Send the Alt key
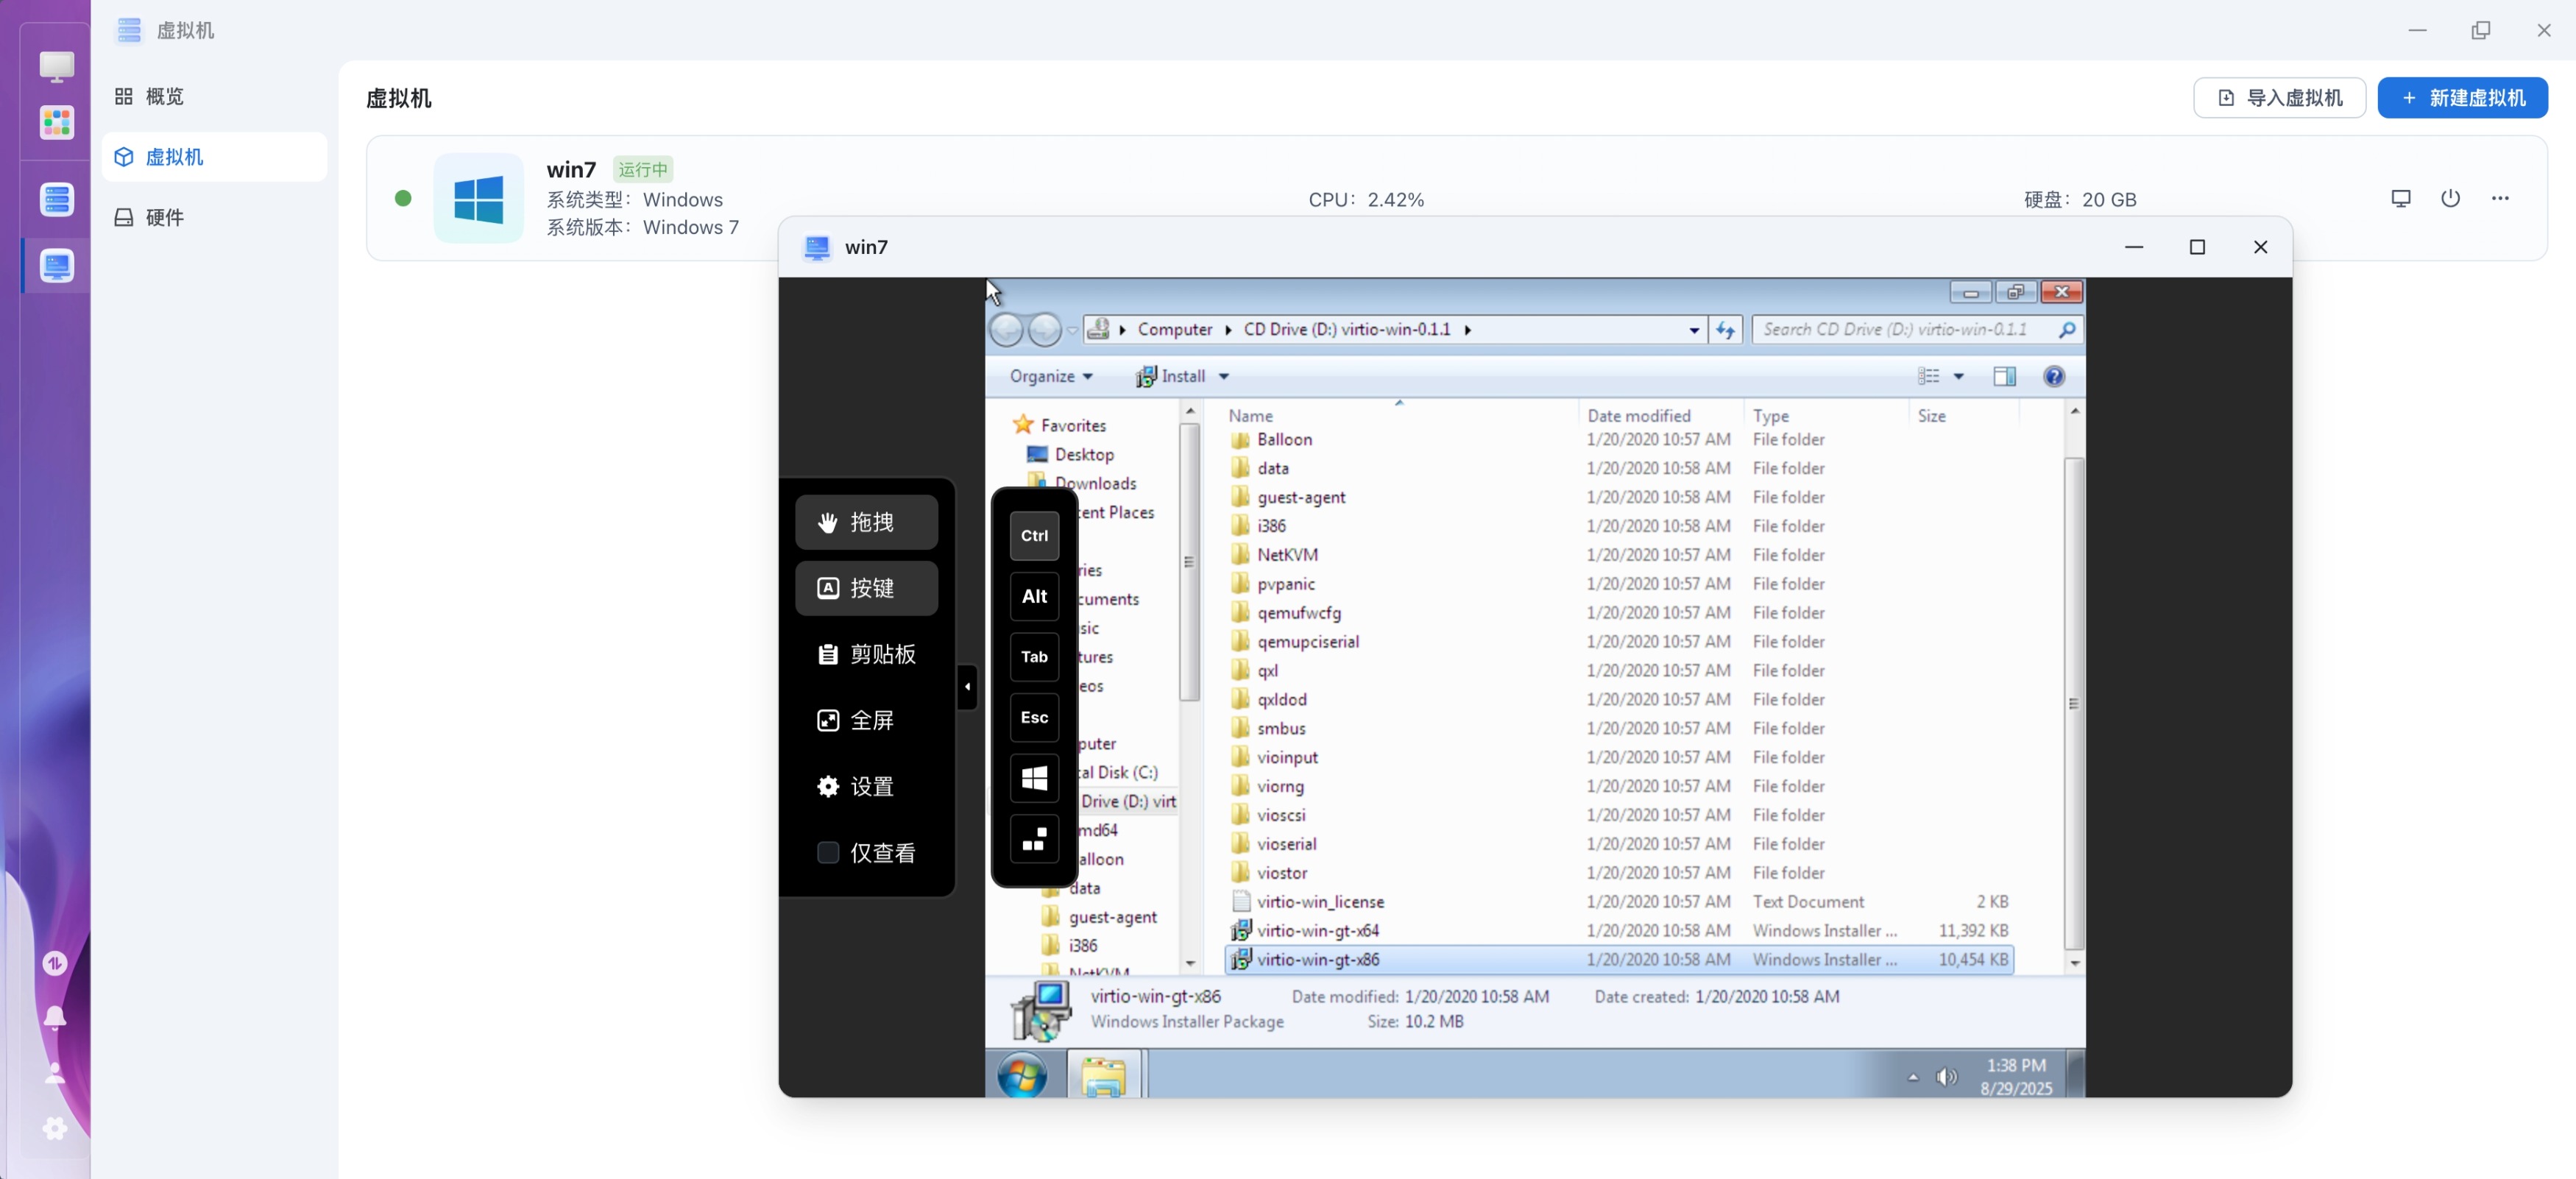The width and height of the screenshot is (2576, 1179). coord(1034,596)
